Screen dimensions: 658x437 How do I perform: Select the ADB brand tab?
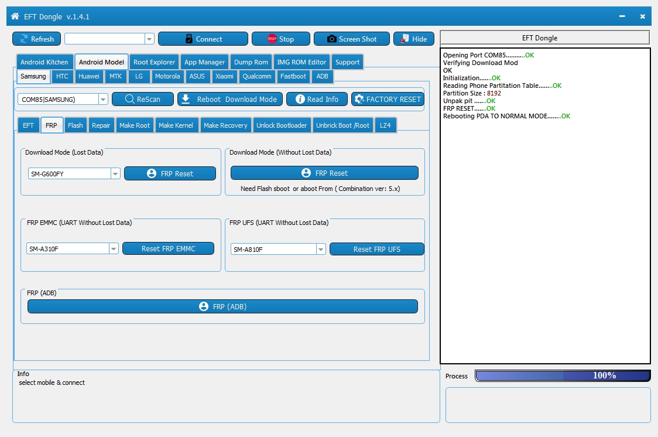(x=323, y=76)
